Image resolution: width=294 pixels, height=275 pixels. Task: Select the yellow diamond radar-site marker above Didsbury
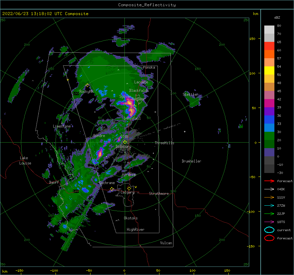click(x=125, y=142)
